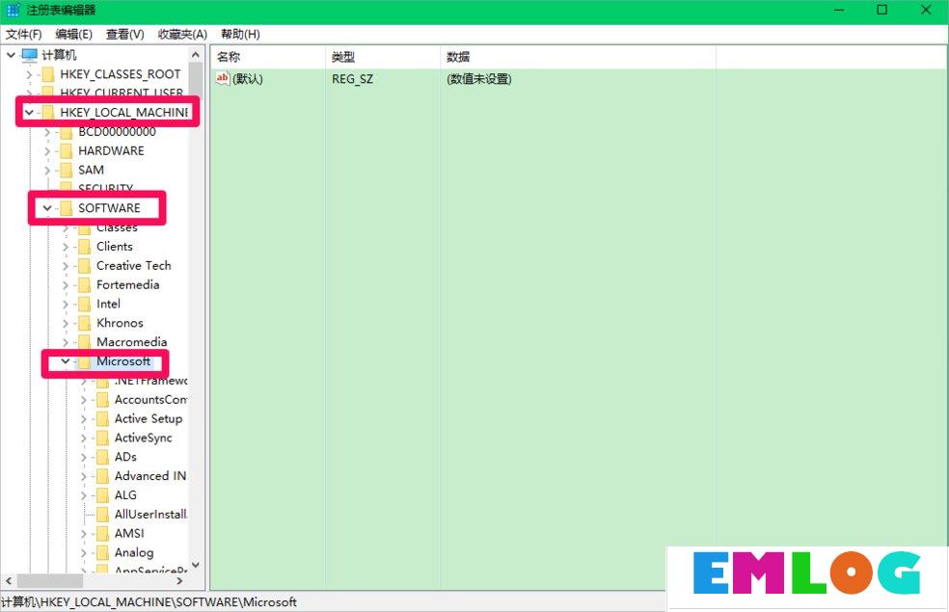
Task: Click the 计算机 computer icon
Action: [x=30, y=55]
